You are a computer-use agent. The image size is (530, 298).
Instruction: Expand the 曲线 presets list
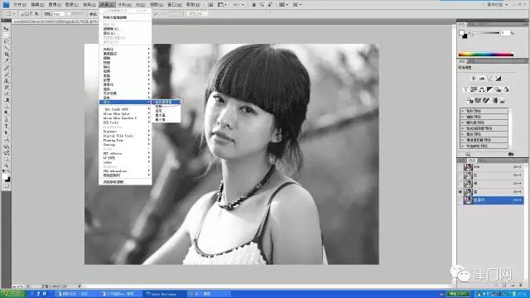click(462, 117)
